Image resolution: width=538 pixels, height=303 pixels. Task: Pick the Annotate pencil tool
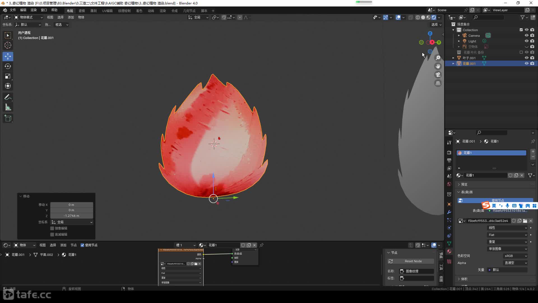(8, 97)
